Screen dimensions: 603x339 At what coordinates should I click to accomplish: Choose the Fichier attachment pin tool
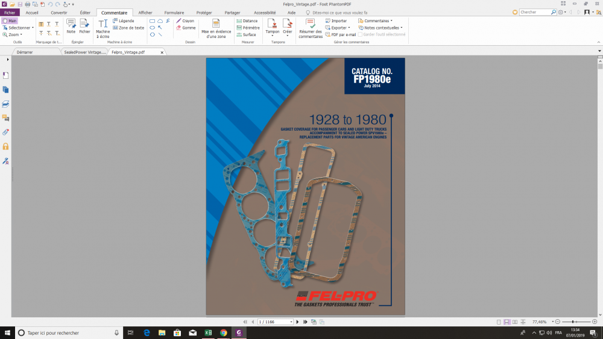(x=84, y=26)
